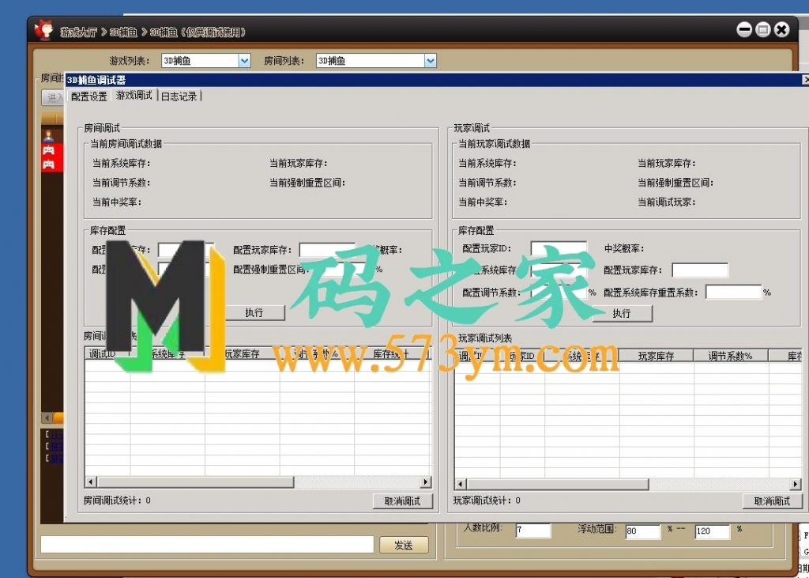Click the second red gamepad icon in sidebar

tap(48, 164)
